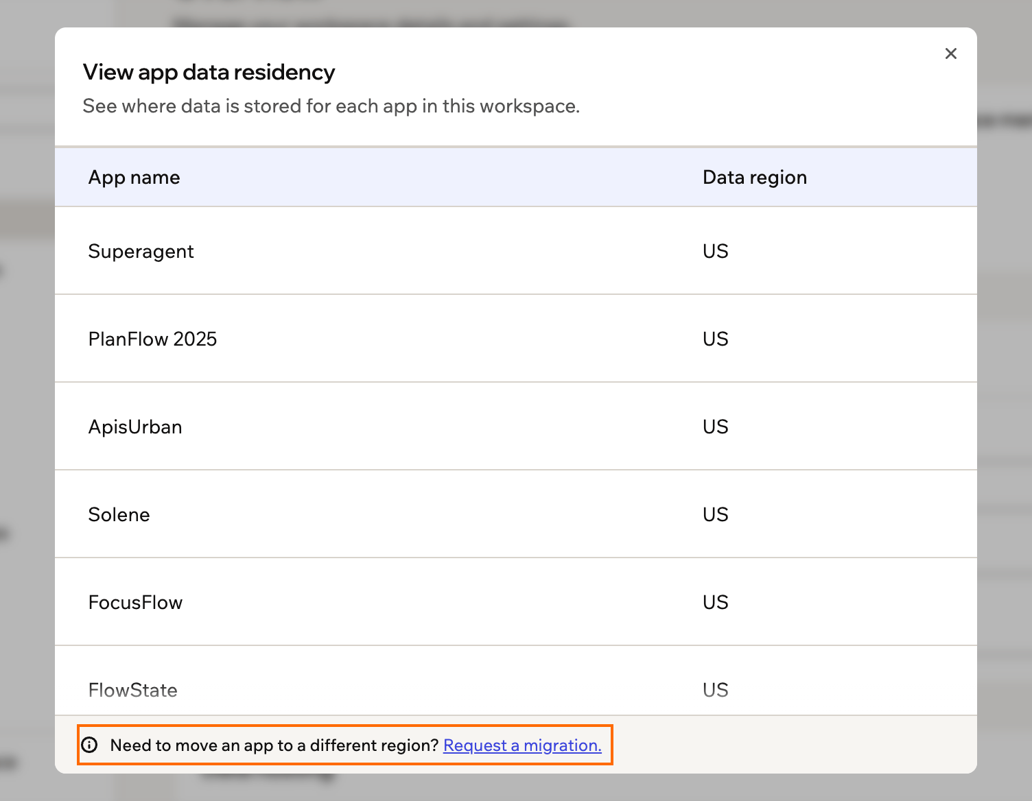
Task: Click the Superagent app name
Action: (141, 252)
